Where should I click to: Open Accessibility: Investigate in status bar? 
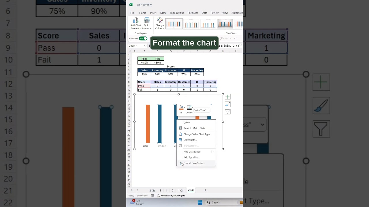click(171, 196)
